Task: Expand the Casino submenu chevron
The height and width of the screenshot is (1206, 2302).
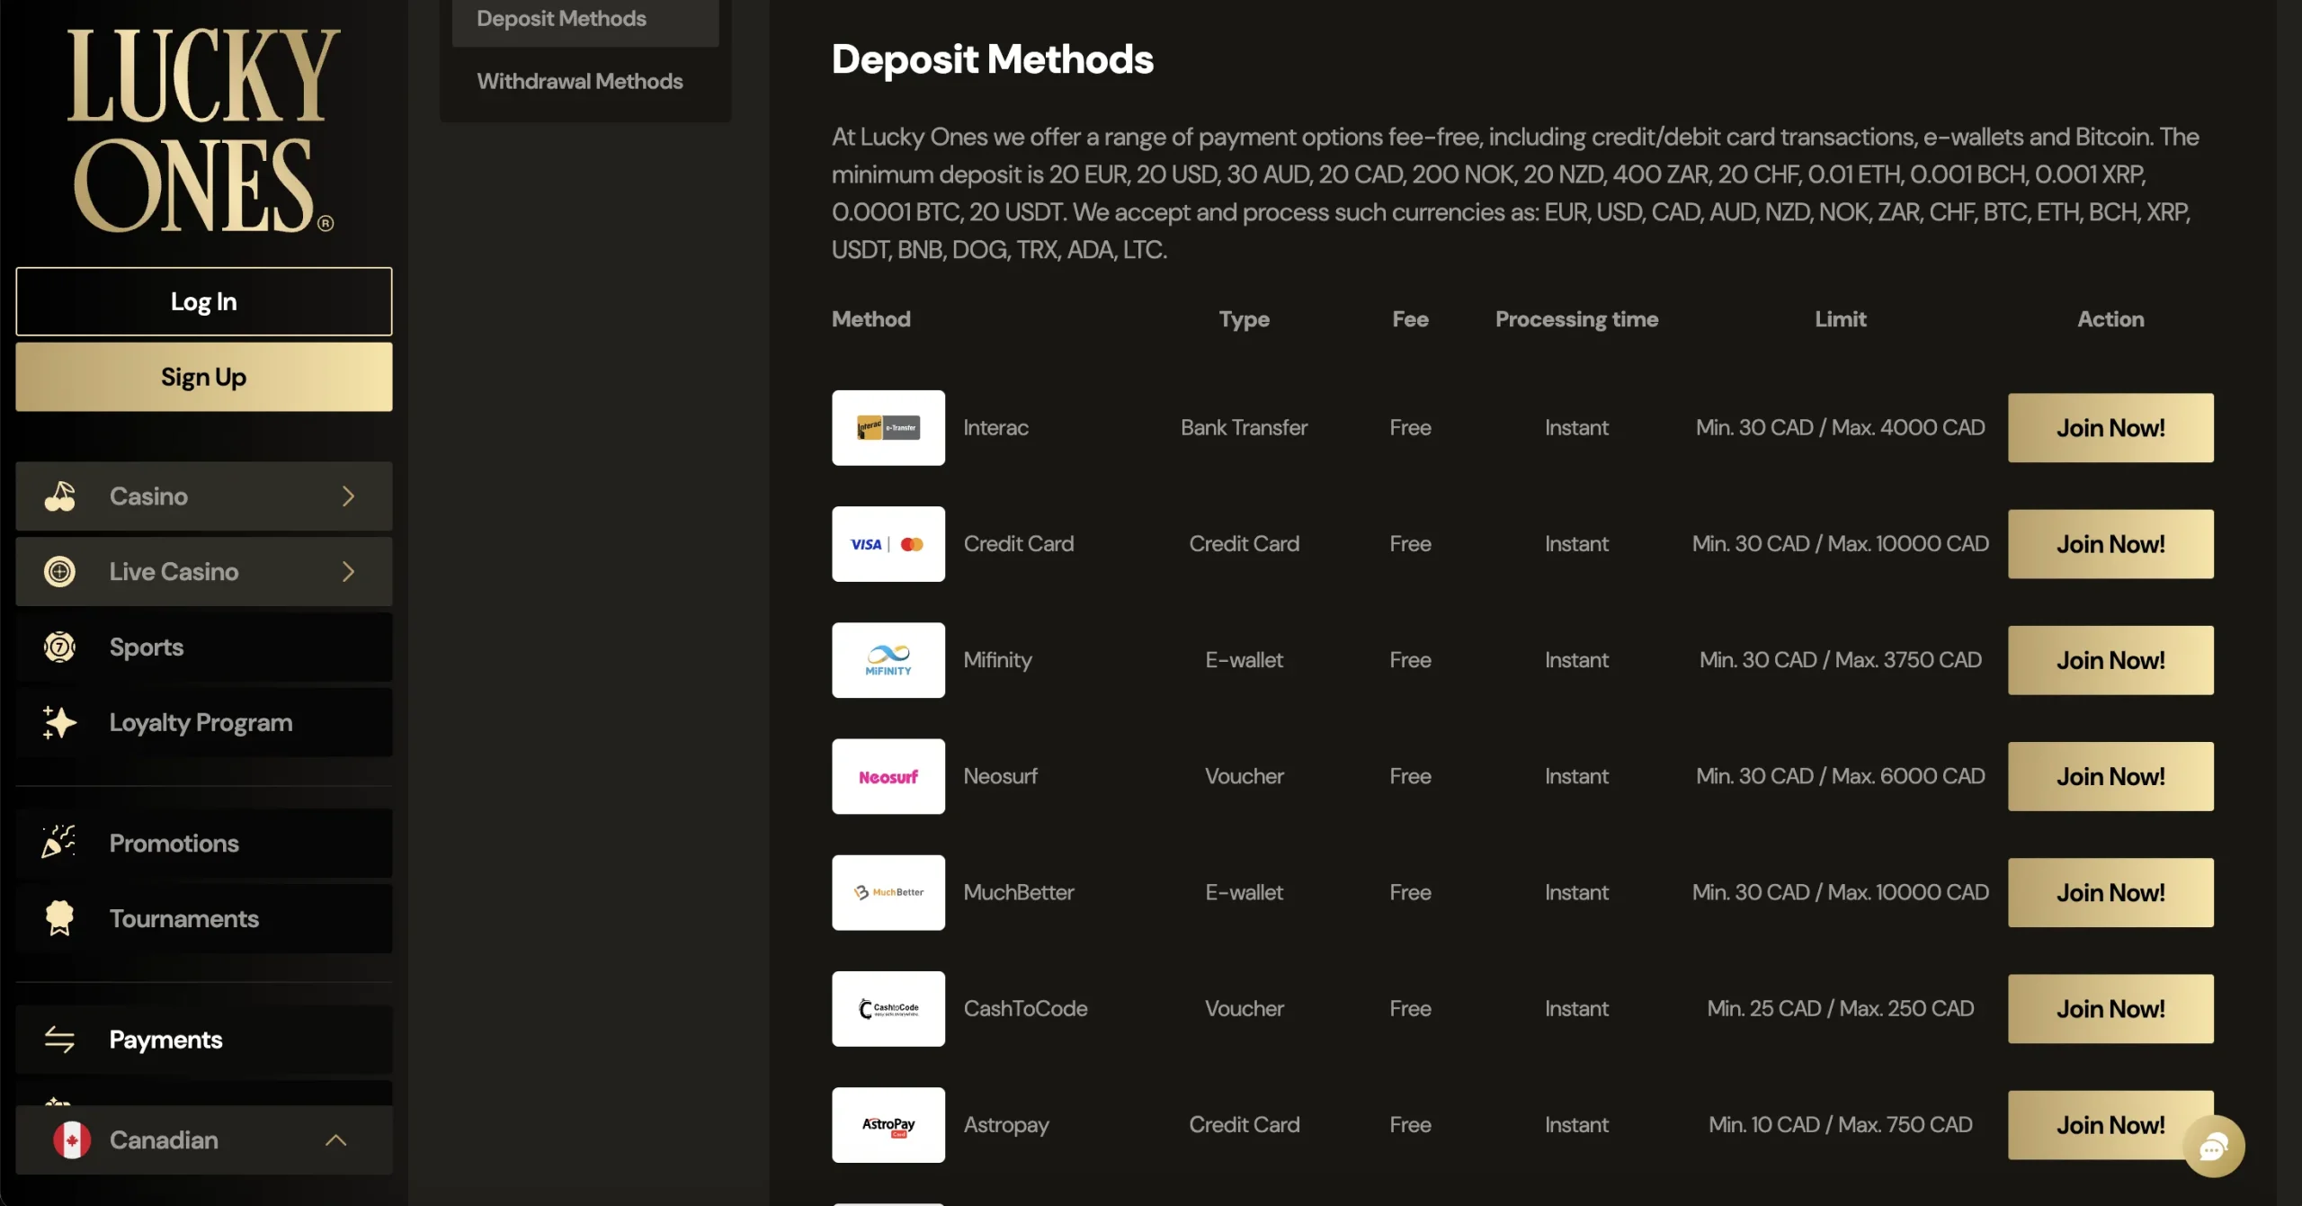Action: [349, 496]
